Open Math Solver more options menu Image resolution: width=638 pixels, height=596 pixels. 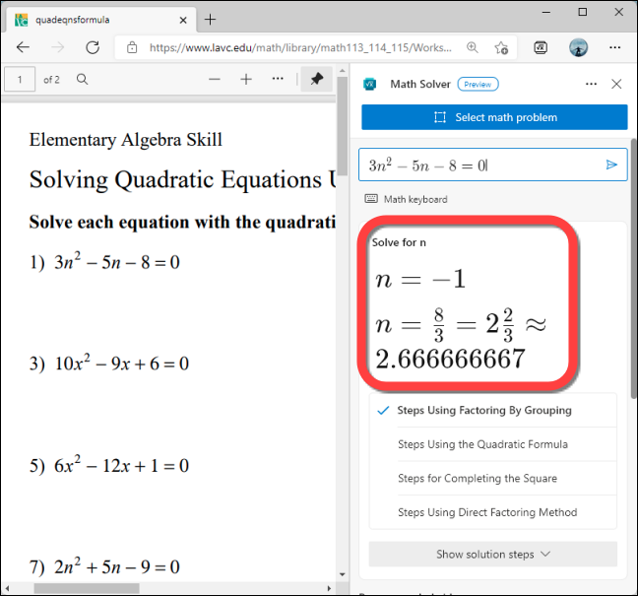click(591, 85)
